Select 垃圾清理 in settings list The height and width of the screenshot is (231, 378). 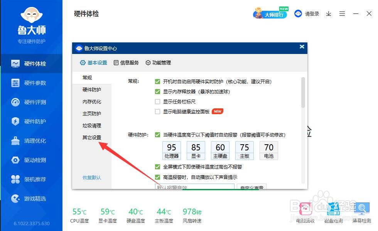pyautogui.click(x=92, y=125)
